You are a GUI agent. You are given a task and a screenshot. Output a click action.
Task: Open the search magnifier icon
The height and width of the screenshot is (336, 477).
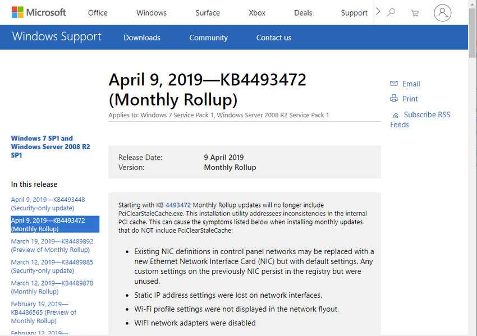tap(391, 12)
